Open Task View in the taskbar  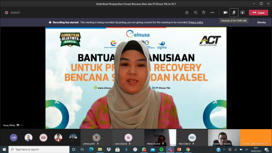coord(82,149)
